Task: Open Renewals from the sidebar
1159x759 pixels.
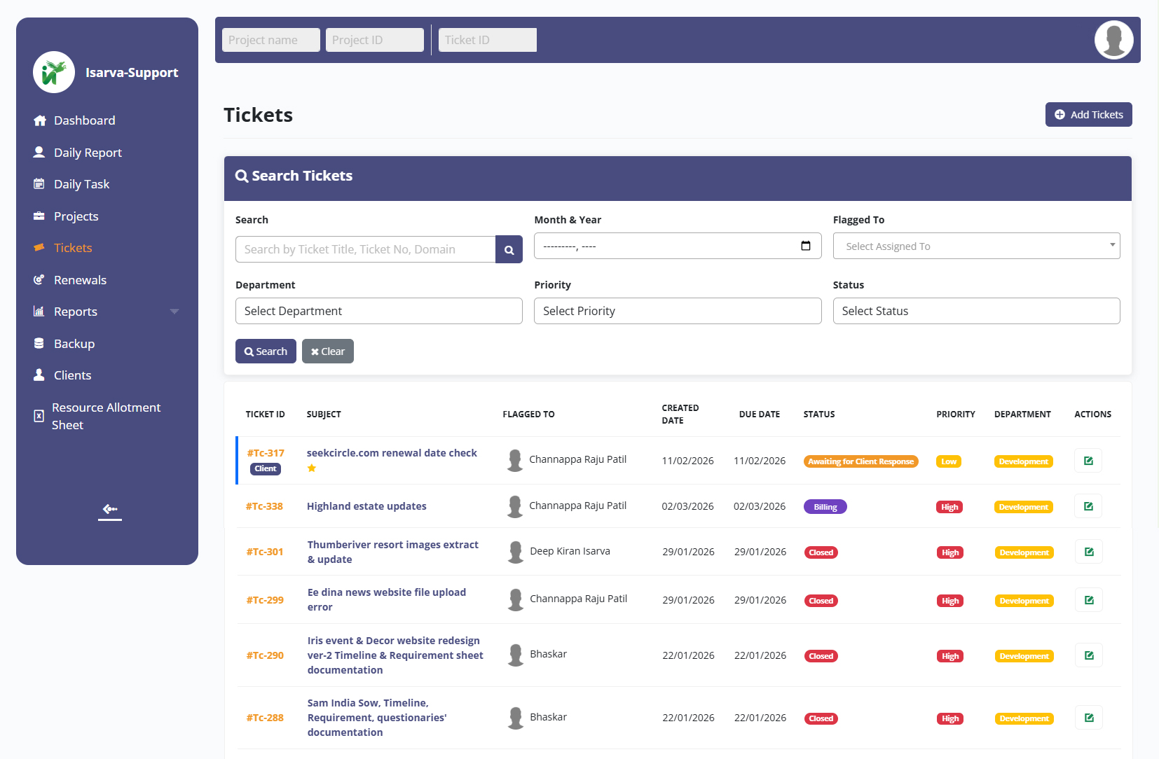Action: pyautogui.click(x=80, y=280)
